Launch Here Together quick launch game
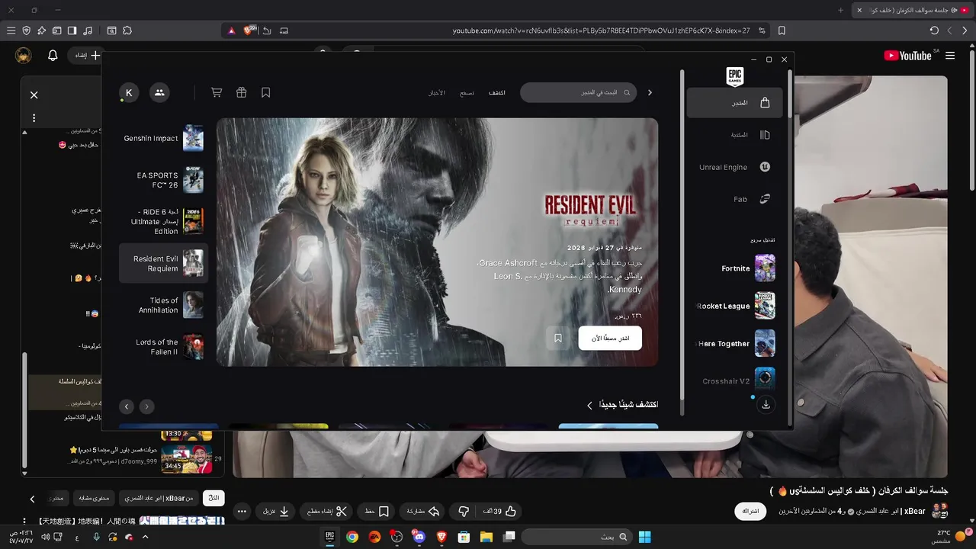This screenshot has width=976, height=549. (x=734, y=344)
